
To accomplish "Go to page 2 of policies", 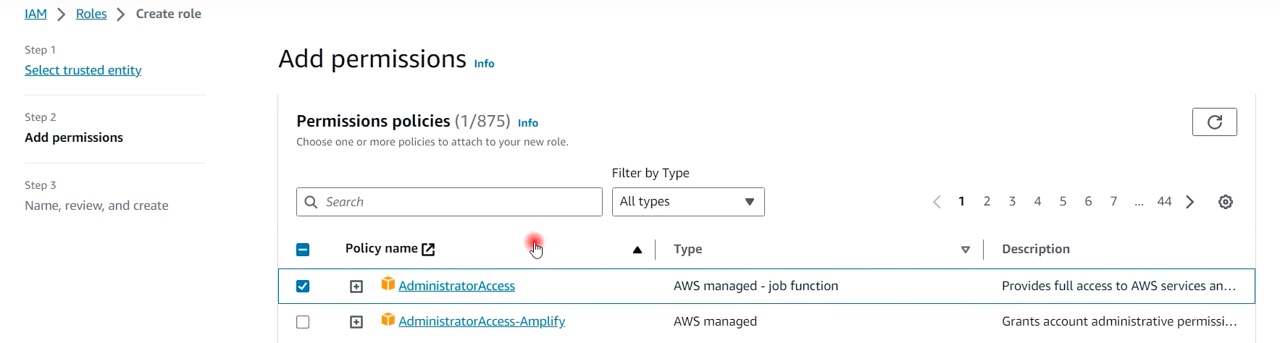I will pos(987,202).
